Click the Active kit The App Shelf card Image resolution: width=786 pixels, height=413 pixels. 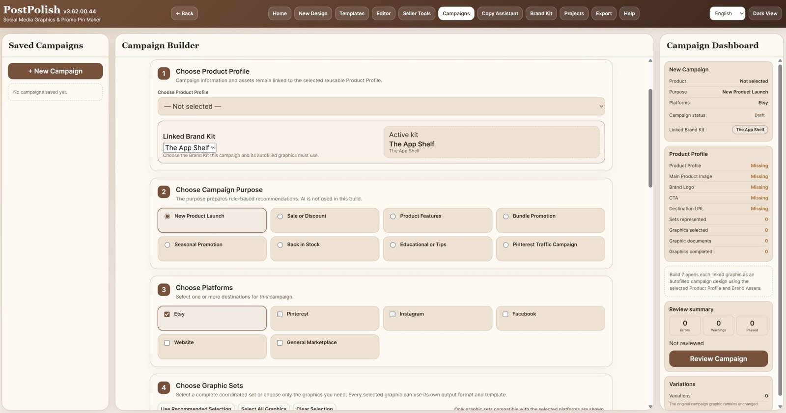pyautogui.click(x=491, y=142)
